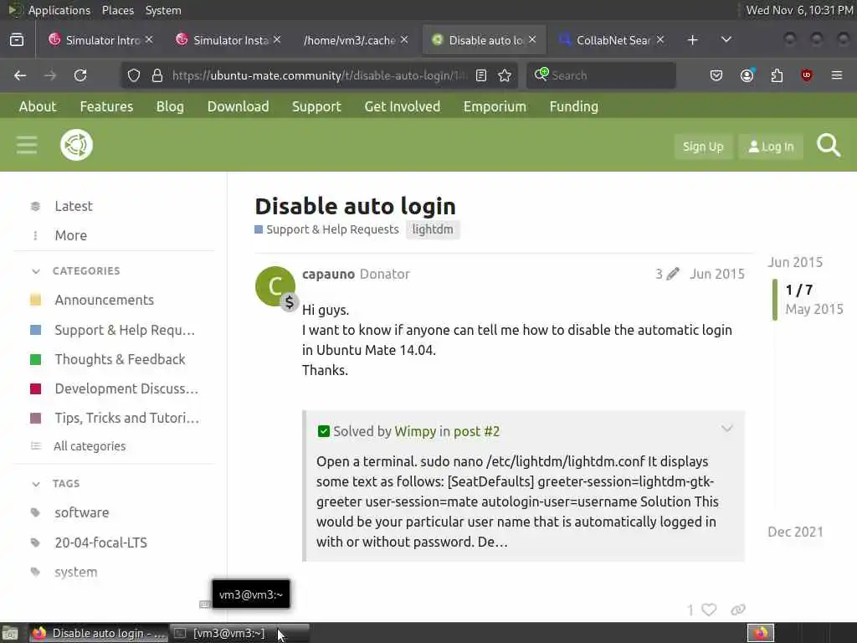
Task: Click the uBlock Origin extension icon
Action: (807, 75)
